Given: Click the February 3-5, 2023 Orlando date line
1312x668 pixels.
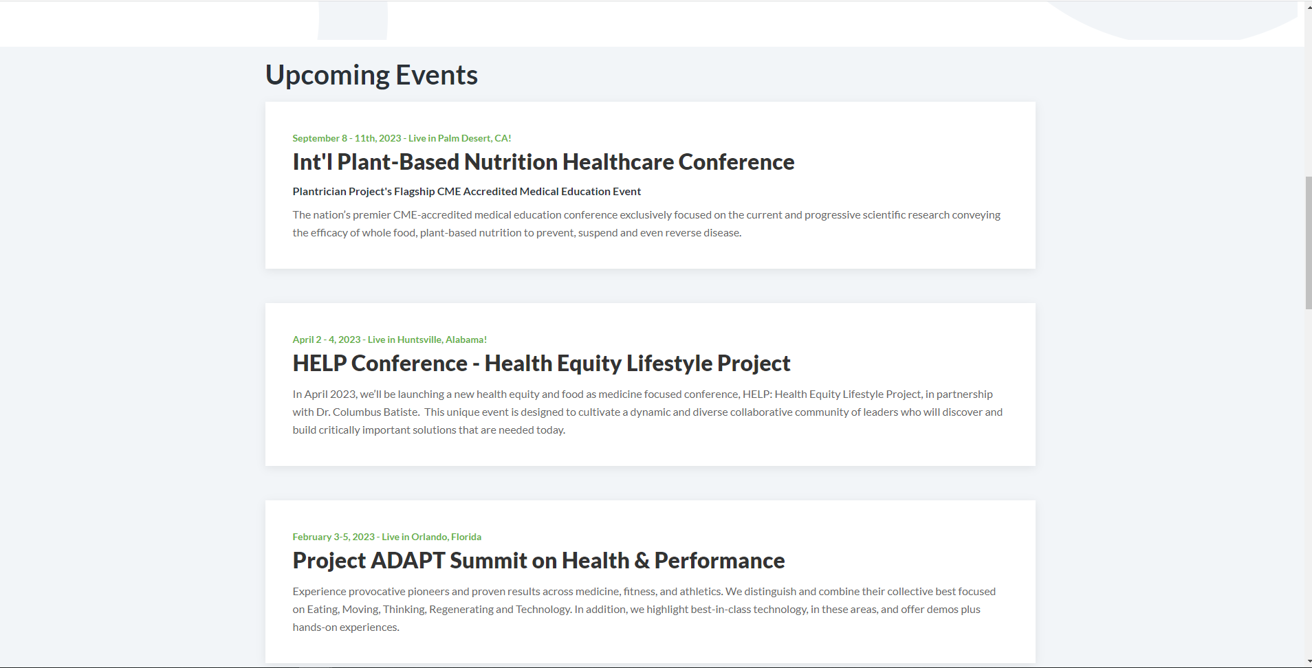Looking at the screenshot, I should 334,537.
